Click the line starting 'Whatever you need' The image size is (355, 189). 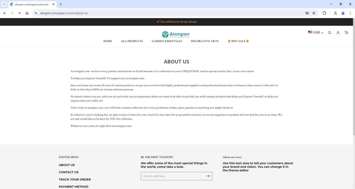coord(101,126)
